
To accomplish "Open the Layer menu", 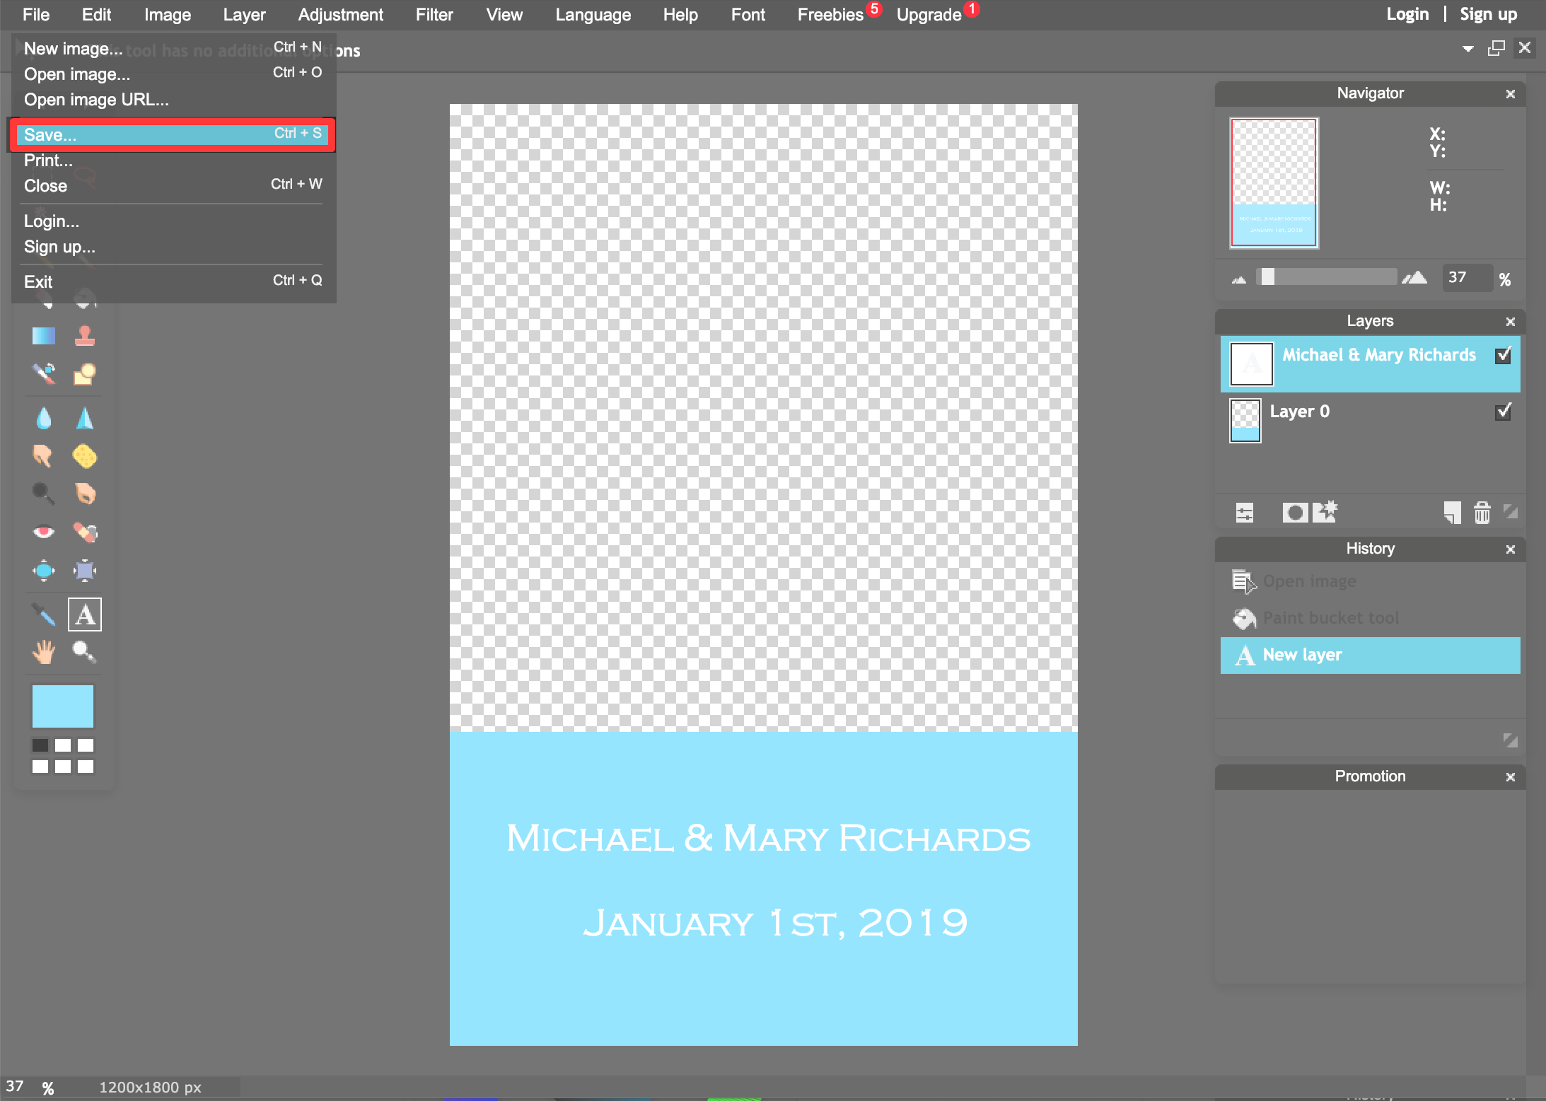I will tap(244, 15).
